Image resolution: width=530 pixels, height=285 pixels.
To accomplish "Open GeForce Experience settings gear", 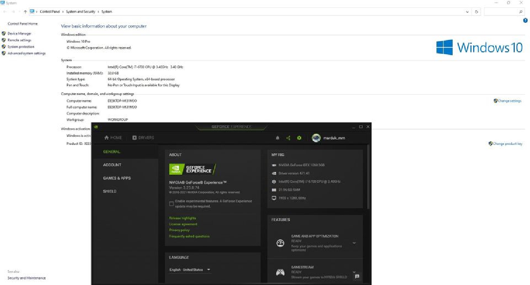I will coord(299,138).
